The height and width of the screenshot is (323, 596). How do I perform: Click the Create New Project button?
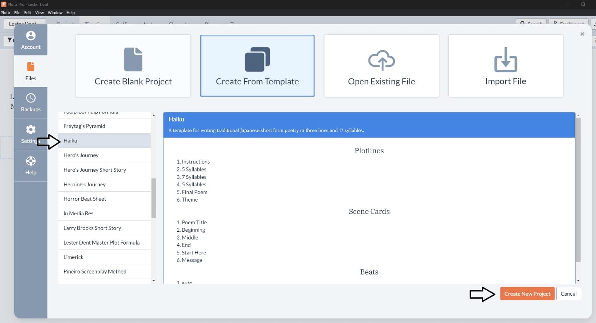[x=527, y=294]
